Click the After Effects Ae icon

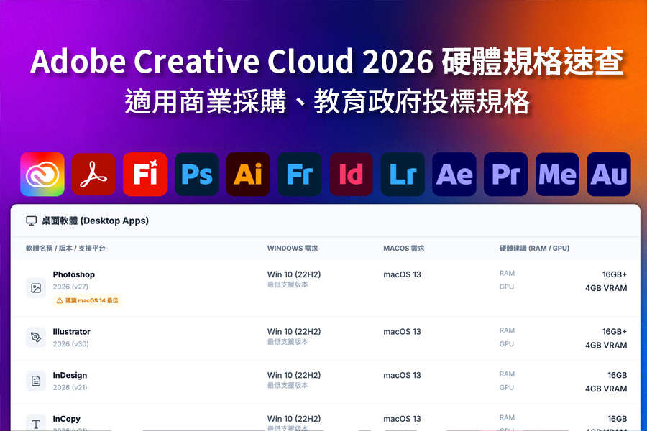point(454,174)
